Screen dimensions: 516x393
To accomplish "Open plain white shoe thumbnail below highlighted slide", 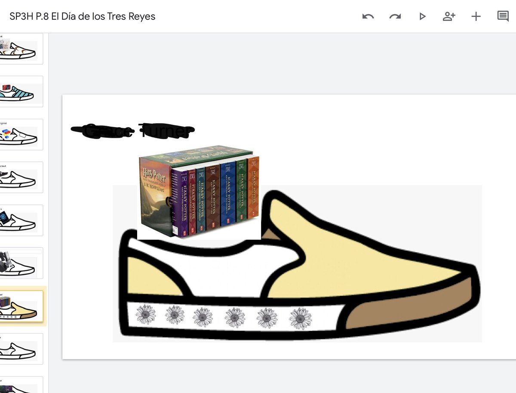I will coord(21,349).
